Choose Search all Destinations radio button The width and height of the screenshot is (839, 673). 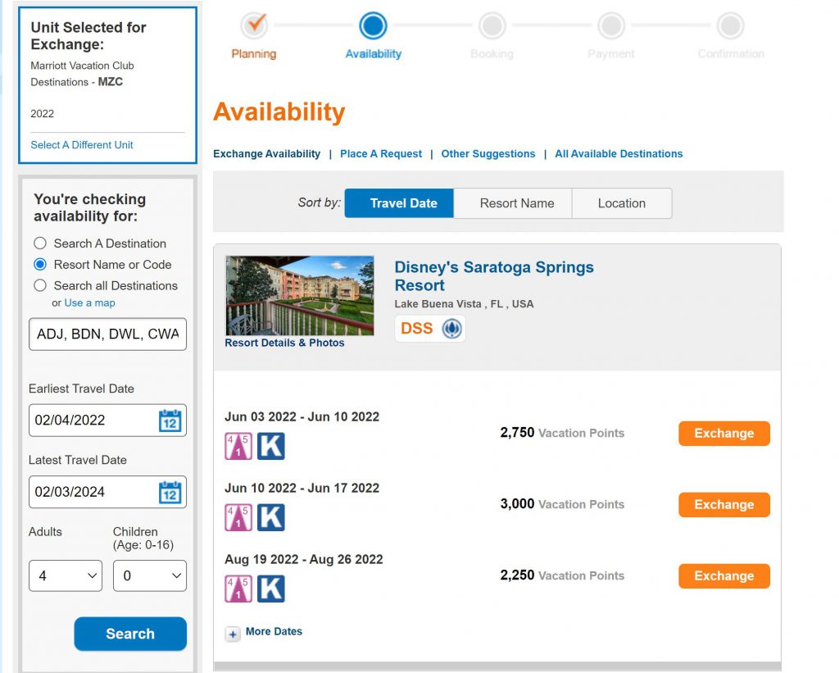pos(40,286)
